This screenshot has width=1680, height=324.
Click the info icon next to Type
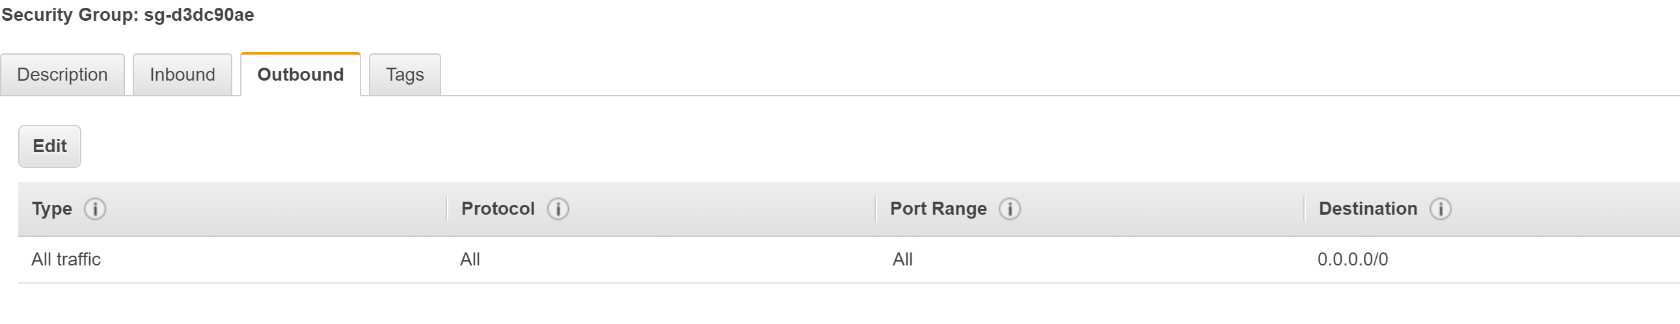click(x=95, y=209)
